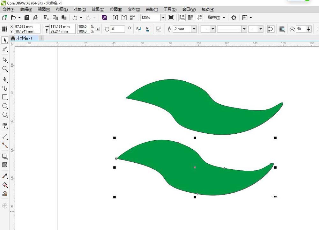The height and width of the screenshot is (230, 319).
Task: Toggle show grid button
Action: 191,18
